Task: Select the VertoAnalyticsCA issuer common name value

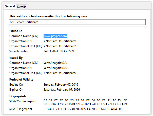Action: click(55, 63)
